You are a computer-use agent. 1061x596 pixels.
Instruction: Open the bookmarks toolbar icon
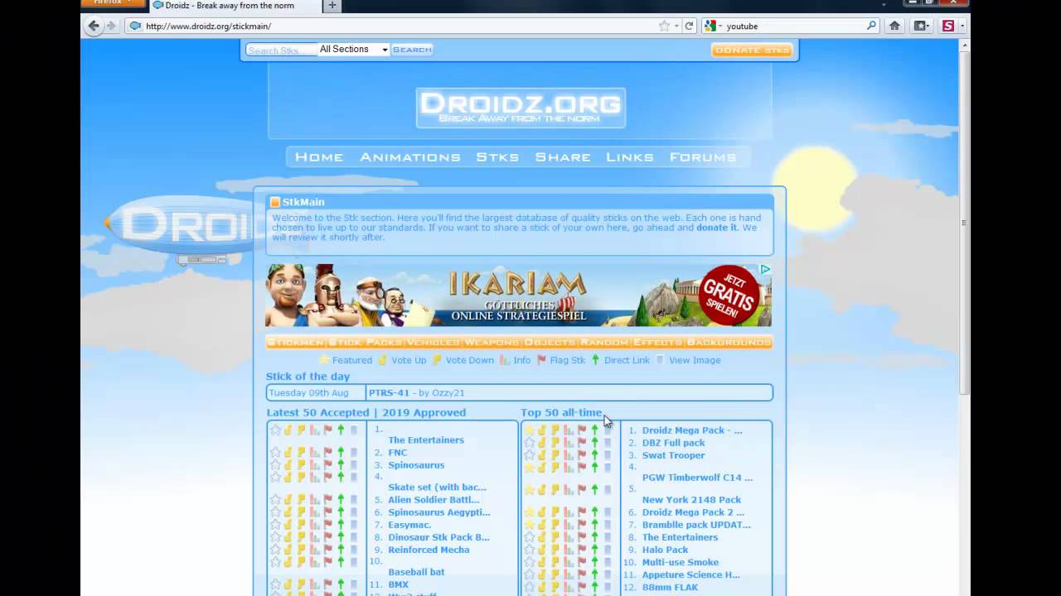click(x=921, y=26)
